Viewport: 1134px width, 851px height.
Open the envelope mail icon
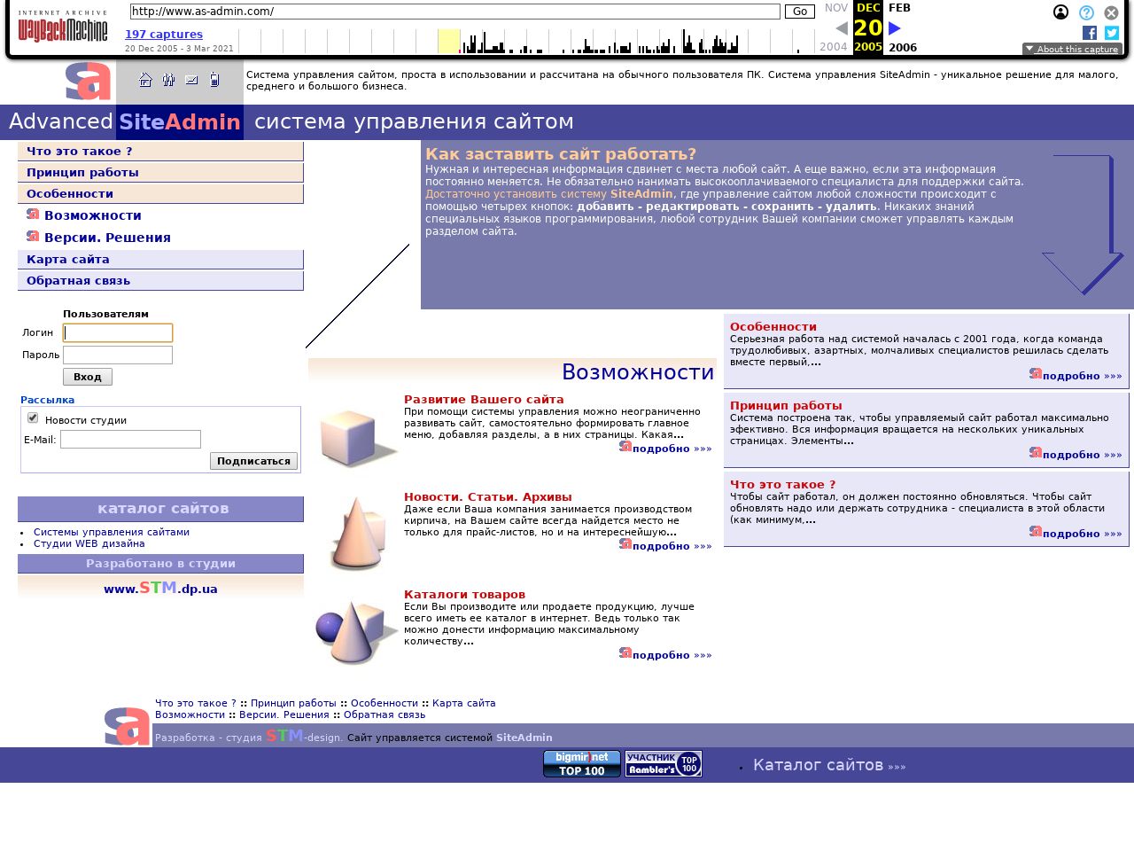click(191, 80)
